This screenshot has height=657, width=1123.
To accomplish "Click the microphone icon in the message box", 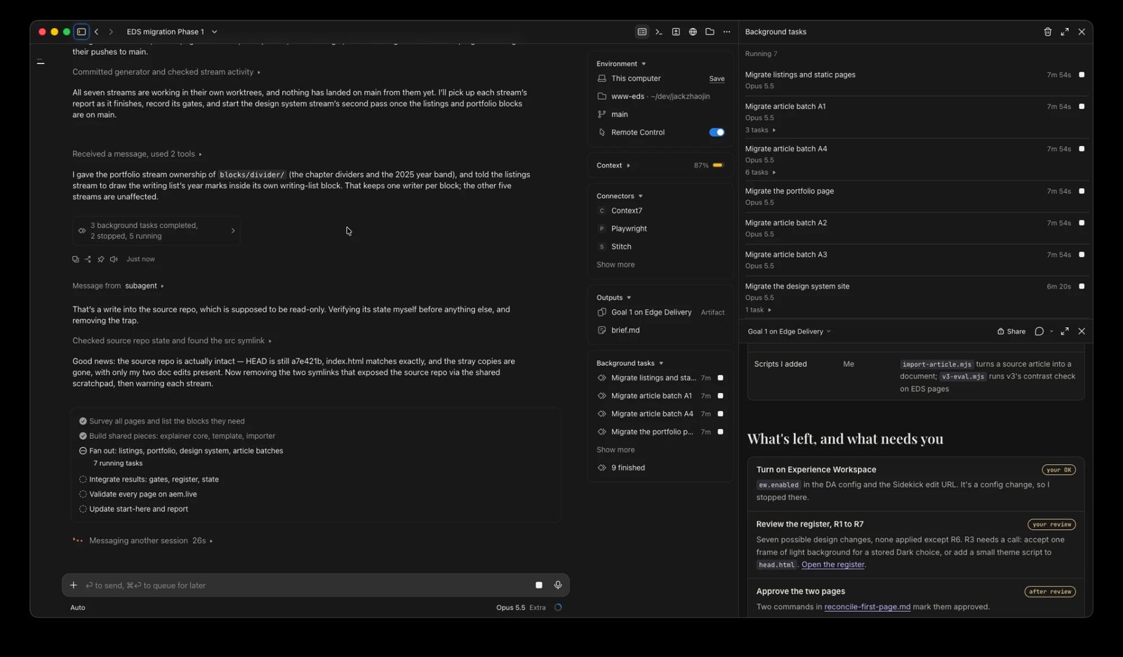I will coord(558,585).
